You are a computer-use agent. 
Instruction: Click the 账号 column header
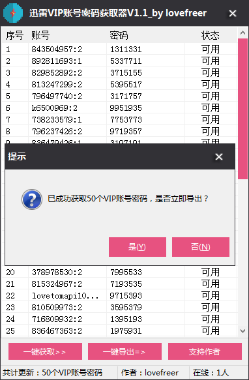click(40, 35)
